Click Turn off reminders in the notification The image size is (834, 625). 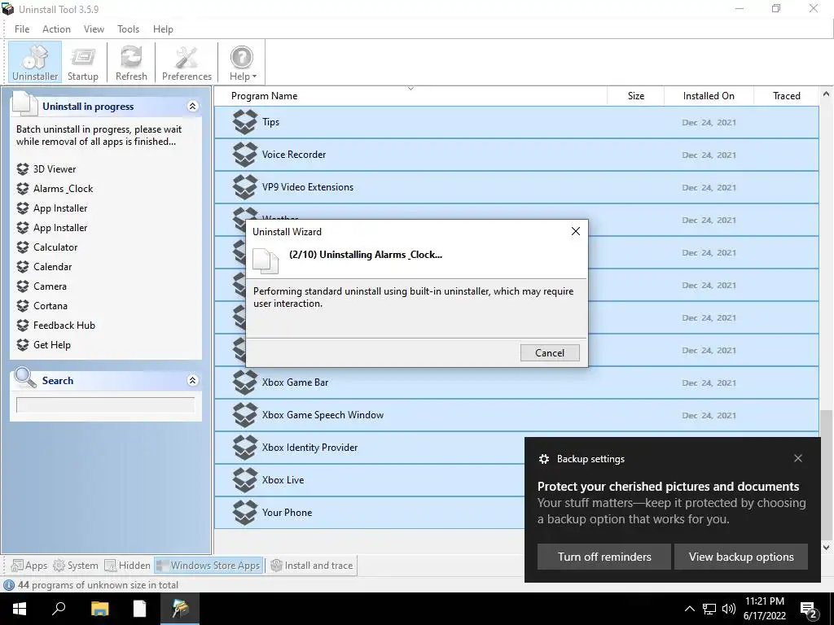click(x=604, y=557)
